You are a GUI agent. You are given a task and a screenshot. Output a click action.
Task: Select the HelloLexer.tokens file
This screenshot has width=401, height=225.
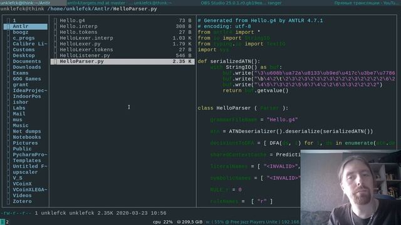[123, 49]
